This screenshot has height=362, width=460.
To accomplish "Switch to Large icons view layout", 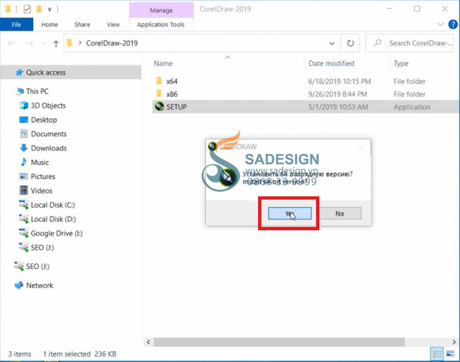I will point(450,354).
